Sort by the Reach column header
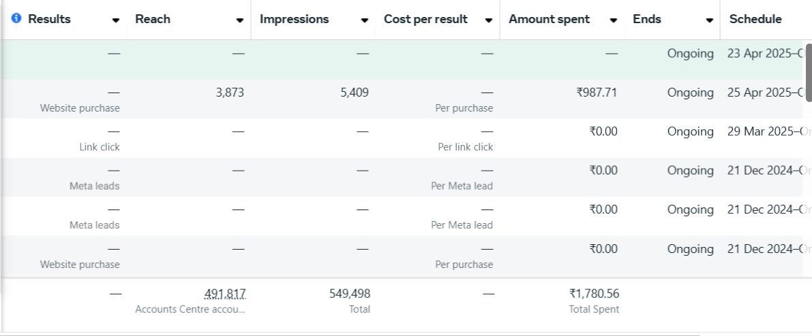812x336 pixels. coord(153,19)
